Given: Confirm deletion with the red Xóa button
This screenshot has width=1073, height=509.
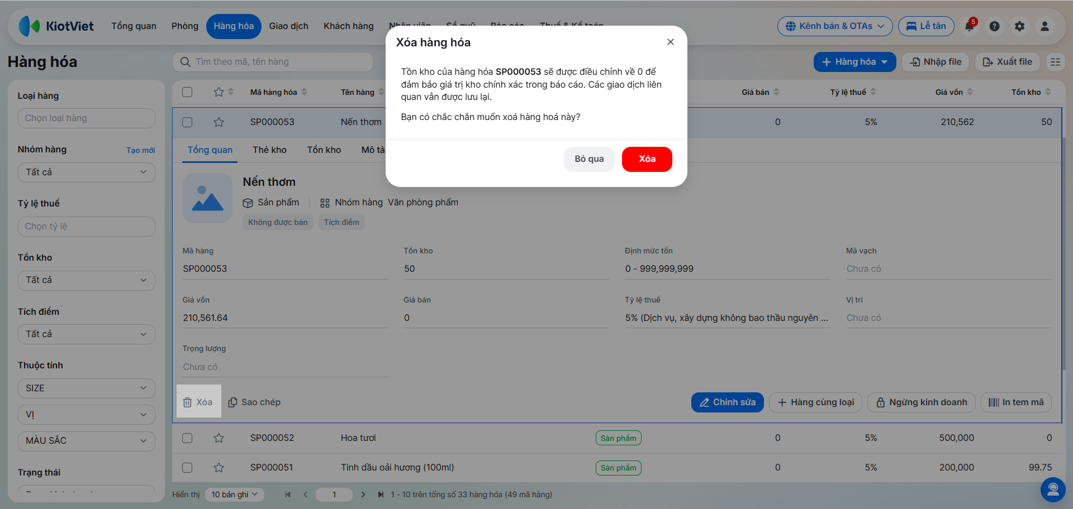Looking at the screenshot, I should 647,159.
